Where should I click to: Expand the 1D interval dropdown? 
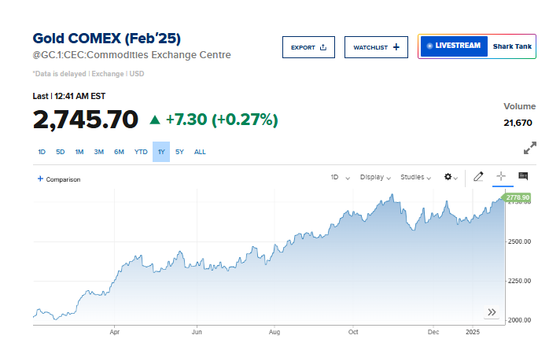[339, 178]
